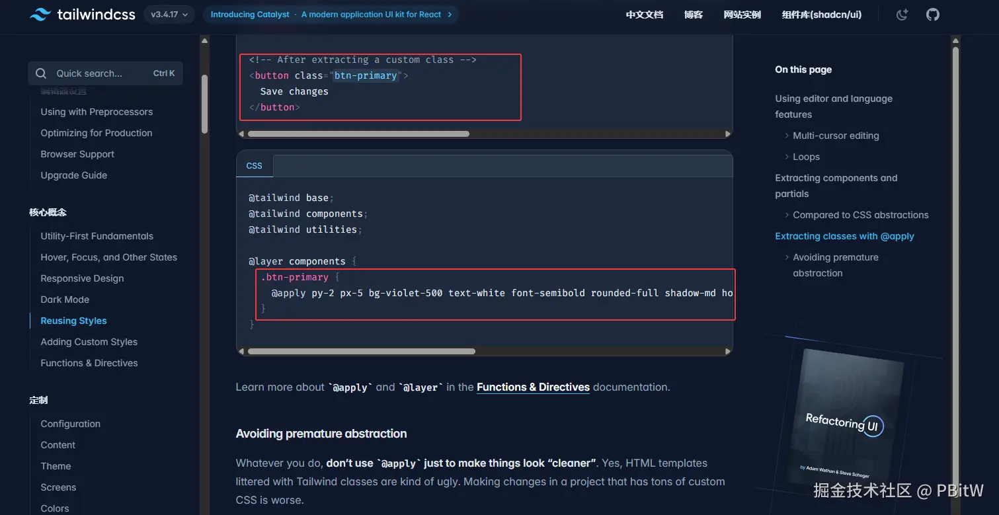Click the 'Save changes' code text
The width and height of the screenshot is (999, 515).
point(294,91)
